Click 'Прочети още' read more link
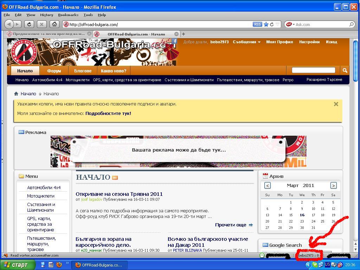360x270 pixels. pos(234,225)
